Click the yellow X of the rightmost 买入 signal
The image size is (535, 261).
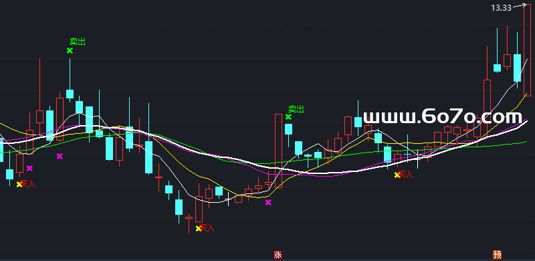pos(397,175)
